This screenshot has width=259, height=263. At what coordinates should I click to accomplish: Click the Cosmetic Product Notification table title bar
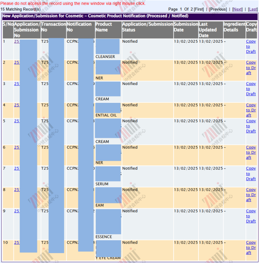[x=130, y=16]
